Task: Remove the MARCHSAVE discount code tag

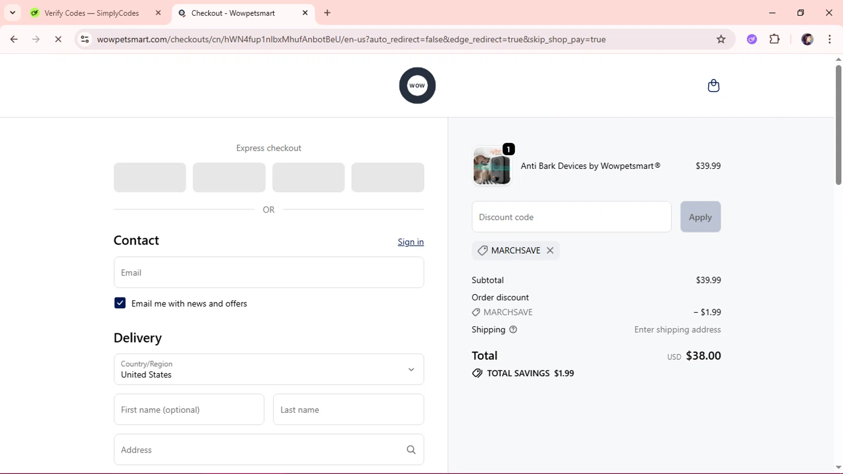Action: [550, 250]
